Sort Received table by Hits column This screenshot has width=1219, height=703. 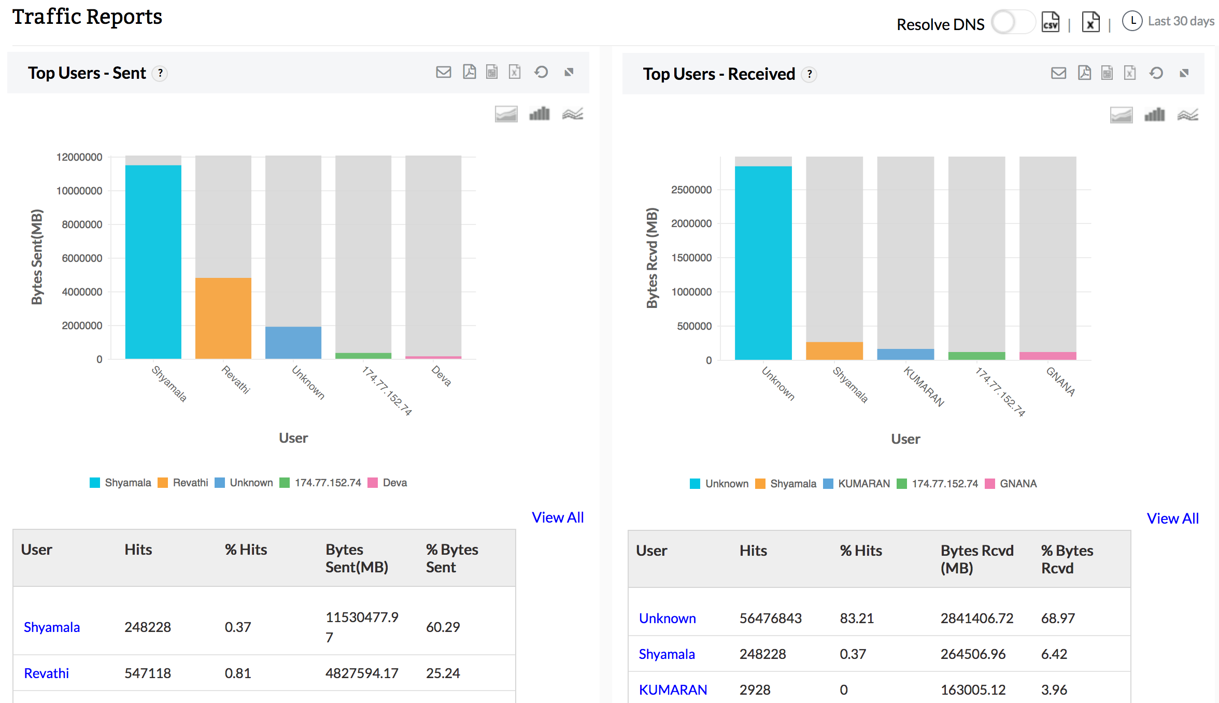(753, 551)
